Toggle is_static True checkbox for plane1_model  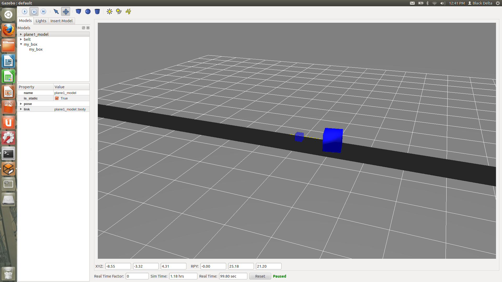coord(57,98)
